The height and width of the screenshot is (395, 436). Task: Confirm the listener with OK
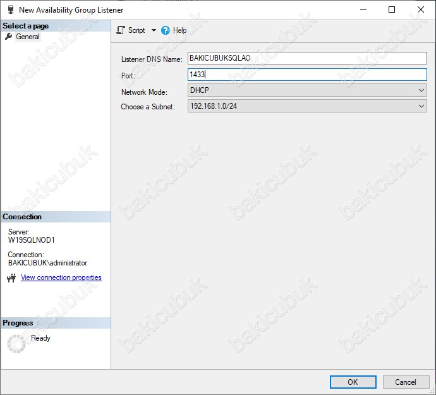[x=353, y=382]
